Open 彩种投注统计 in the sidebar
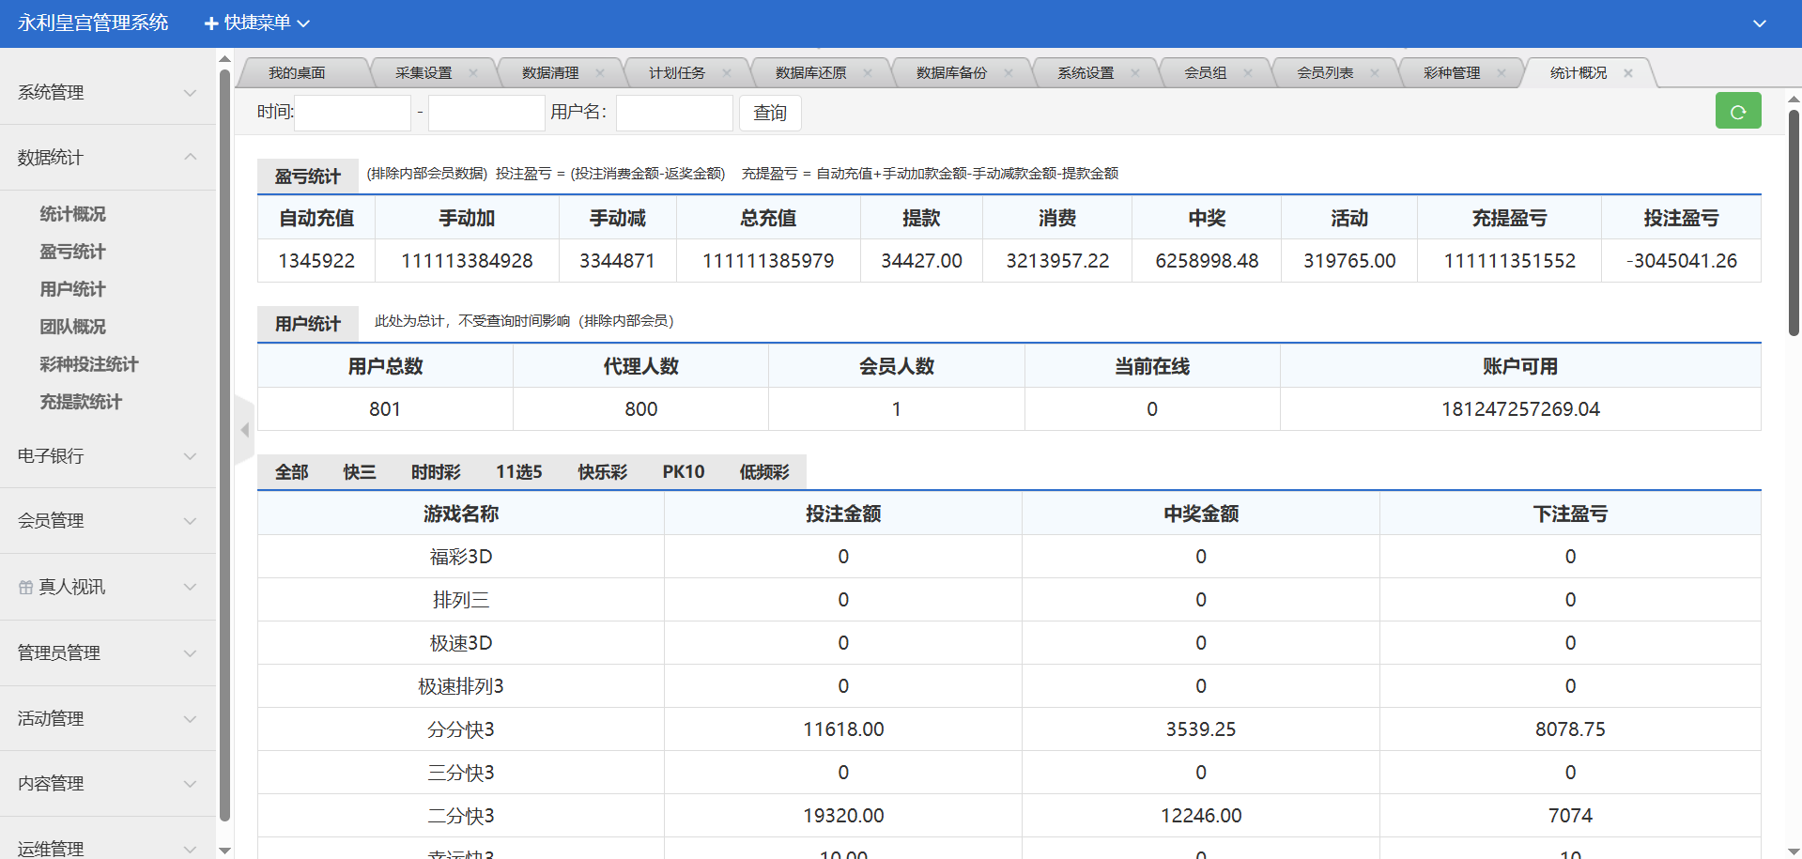This screenshot has height=859, width=1802. point(89,364)
